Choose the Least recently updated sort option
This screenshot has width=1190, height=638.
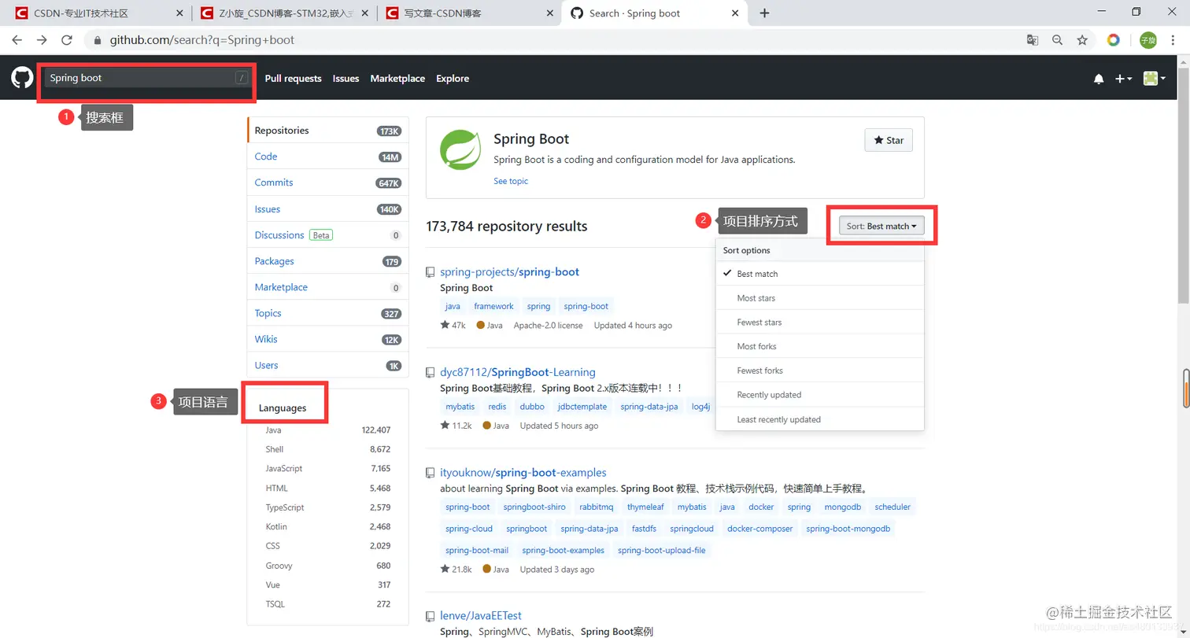(x=820, y=419)
